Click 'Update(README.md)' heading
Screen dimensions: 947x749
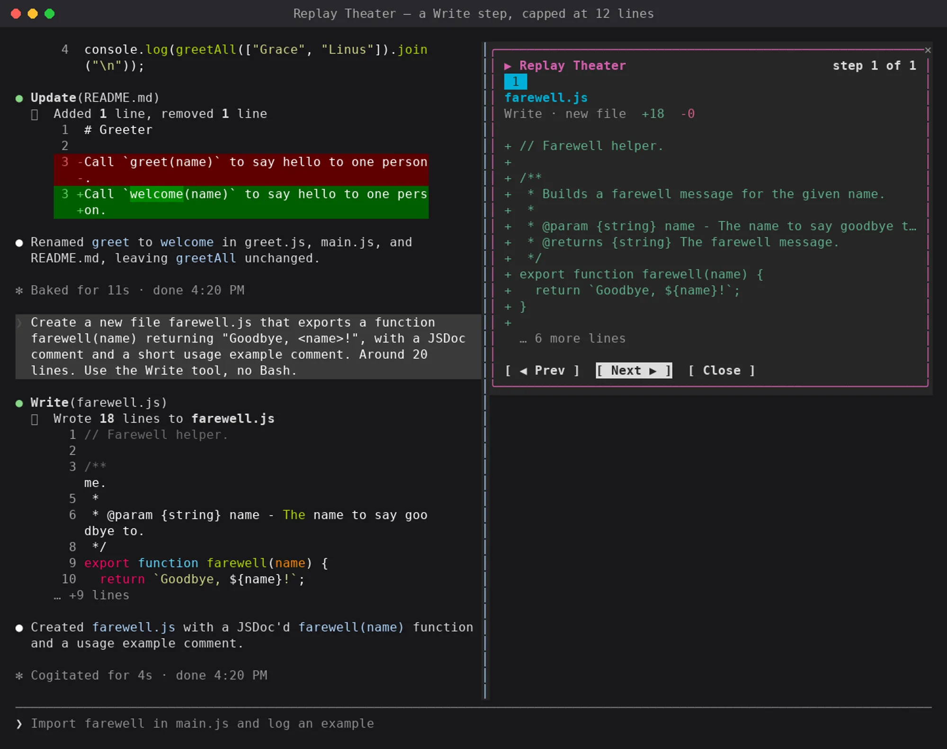(95, 98)
